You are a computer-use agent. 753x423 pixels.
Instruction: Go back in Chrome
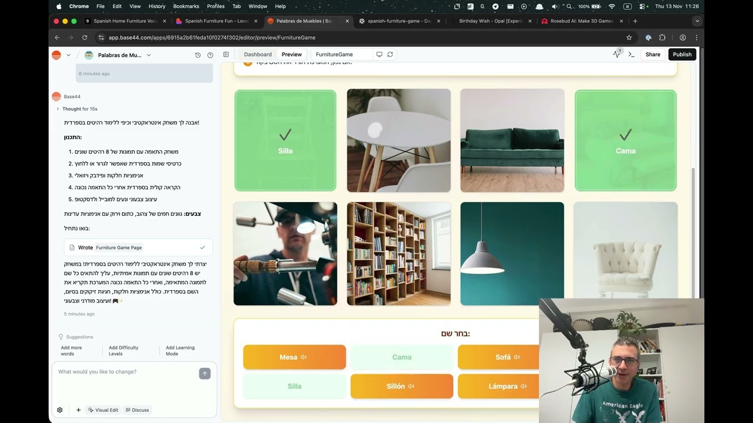click(x=57, y=38)
